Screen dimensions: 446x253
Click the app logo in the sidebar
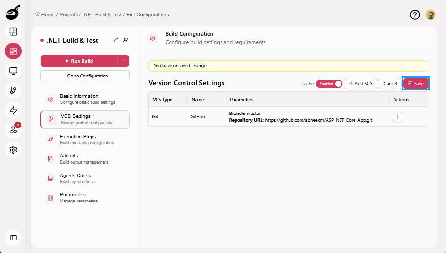pyautogui.click(x=13, y=12)
